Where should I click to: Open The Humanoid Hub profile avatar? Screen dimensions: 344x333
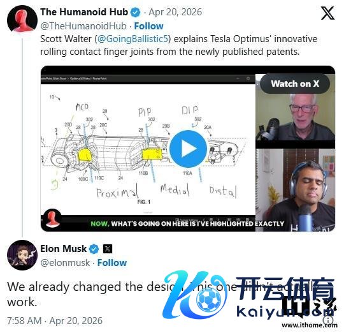pyautogui.click(x=22, y=20)
